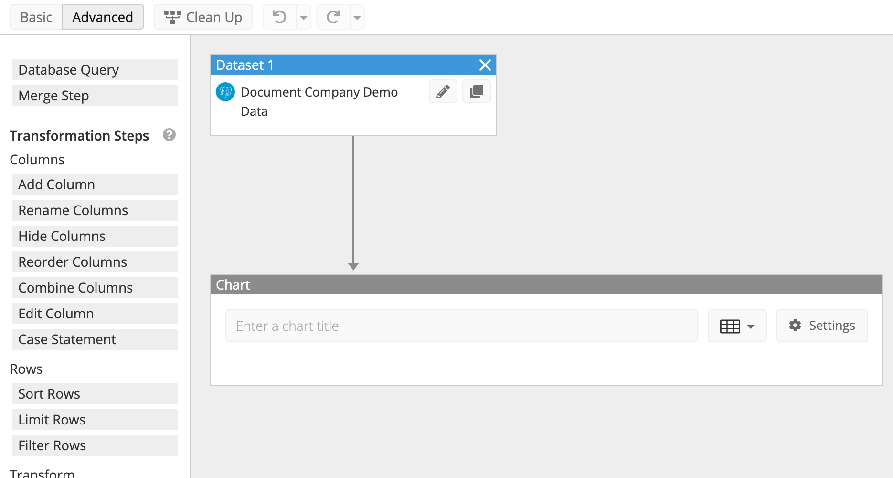893x478 pixels.
Task: Open the undo history dropdown arrow
Action: pos(304,17)
